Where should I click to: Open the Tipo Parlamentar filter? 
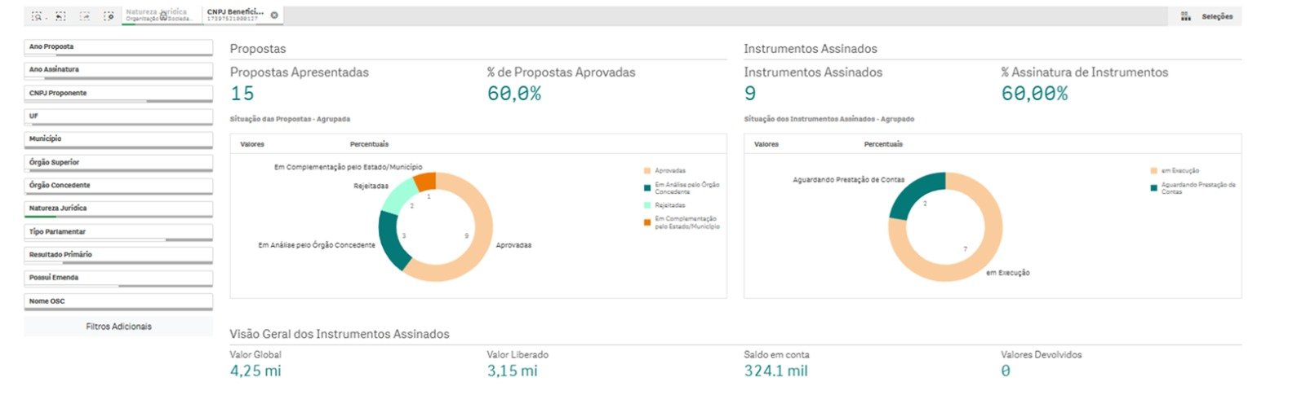(x=118, y=232)
